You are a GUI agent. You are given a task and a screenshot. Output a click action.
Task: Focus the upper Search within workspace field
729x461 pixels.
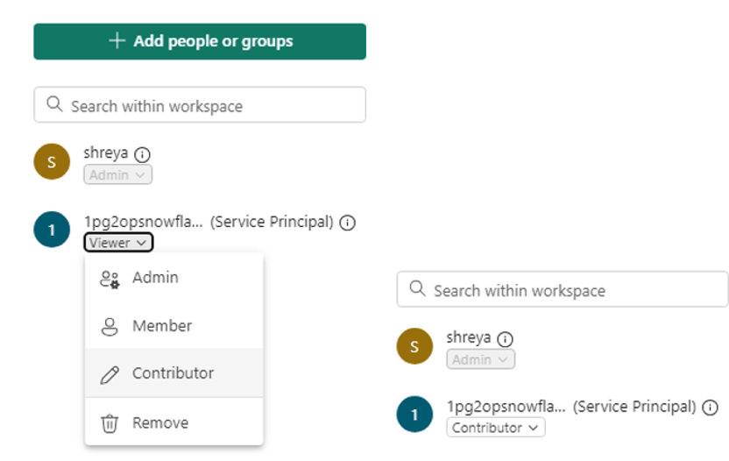coord(200,104)
